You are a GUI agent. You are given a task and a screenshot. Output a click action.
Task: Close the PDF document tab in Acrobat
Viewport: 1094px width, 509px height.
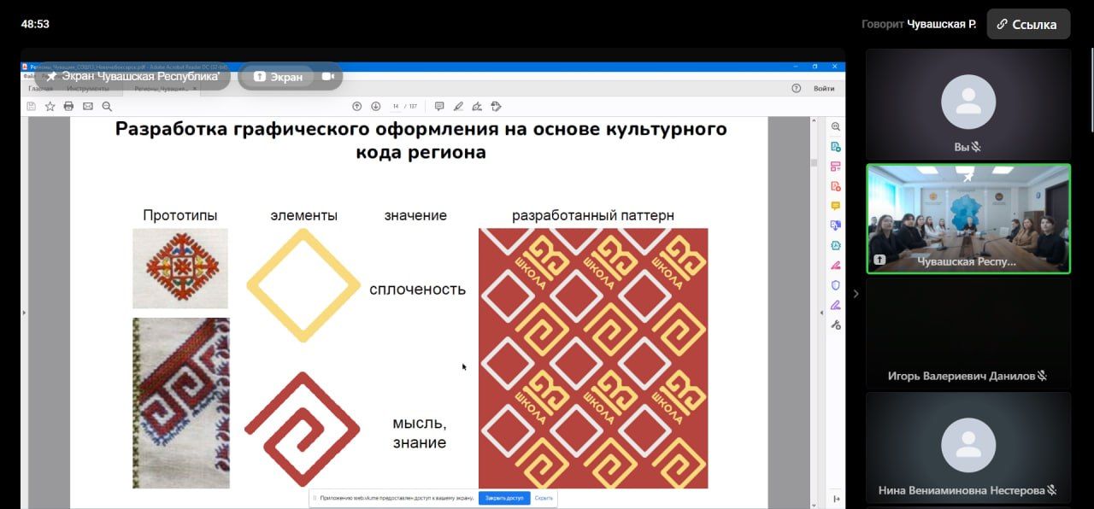(x=194, y=88)
